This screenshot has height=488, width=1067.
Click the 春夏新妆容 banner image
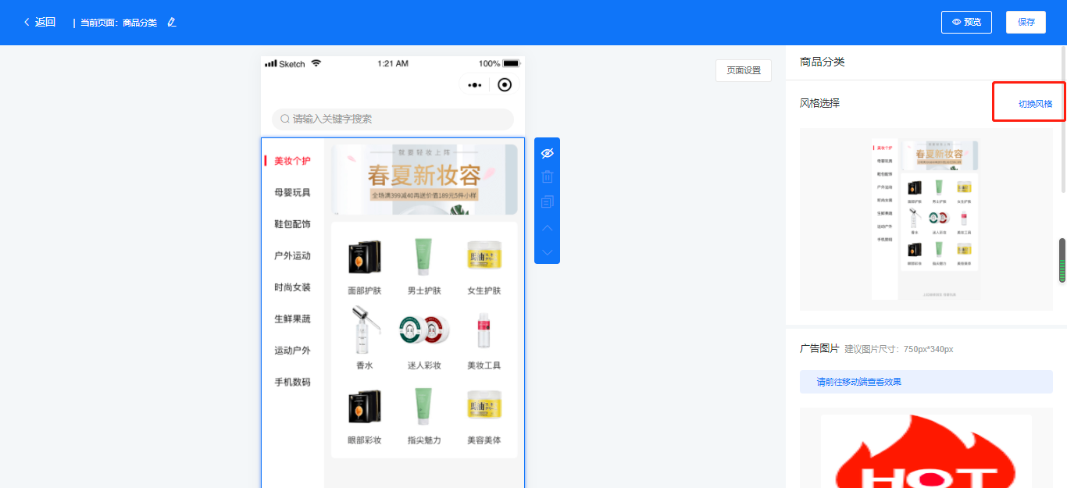coord(424,179)
